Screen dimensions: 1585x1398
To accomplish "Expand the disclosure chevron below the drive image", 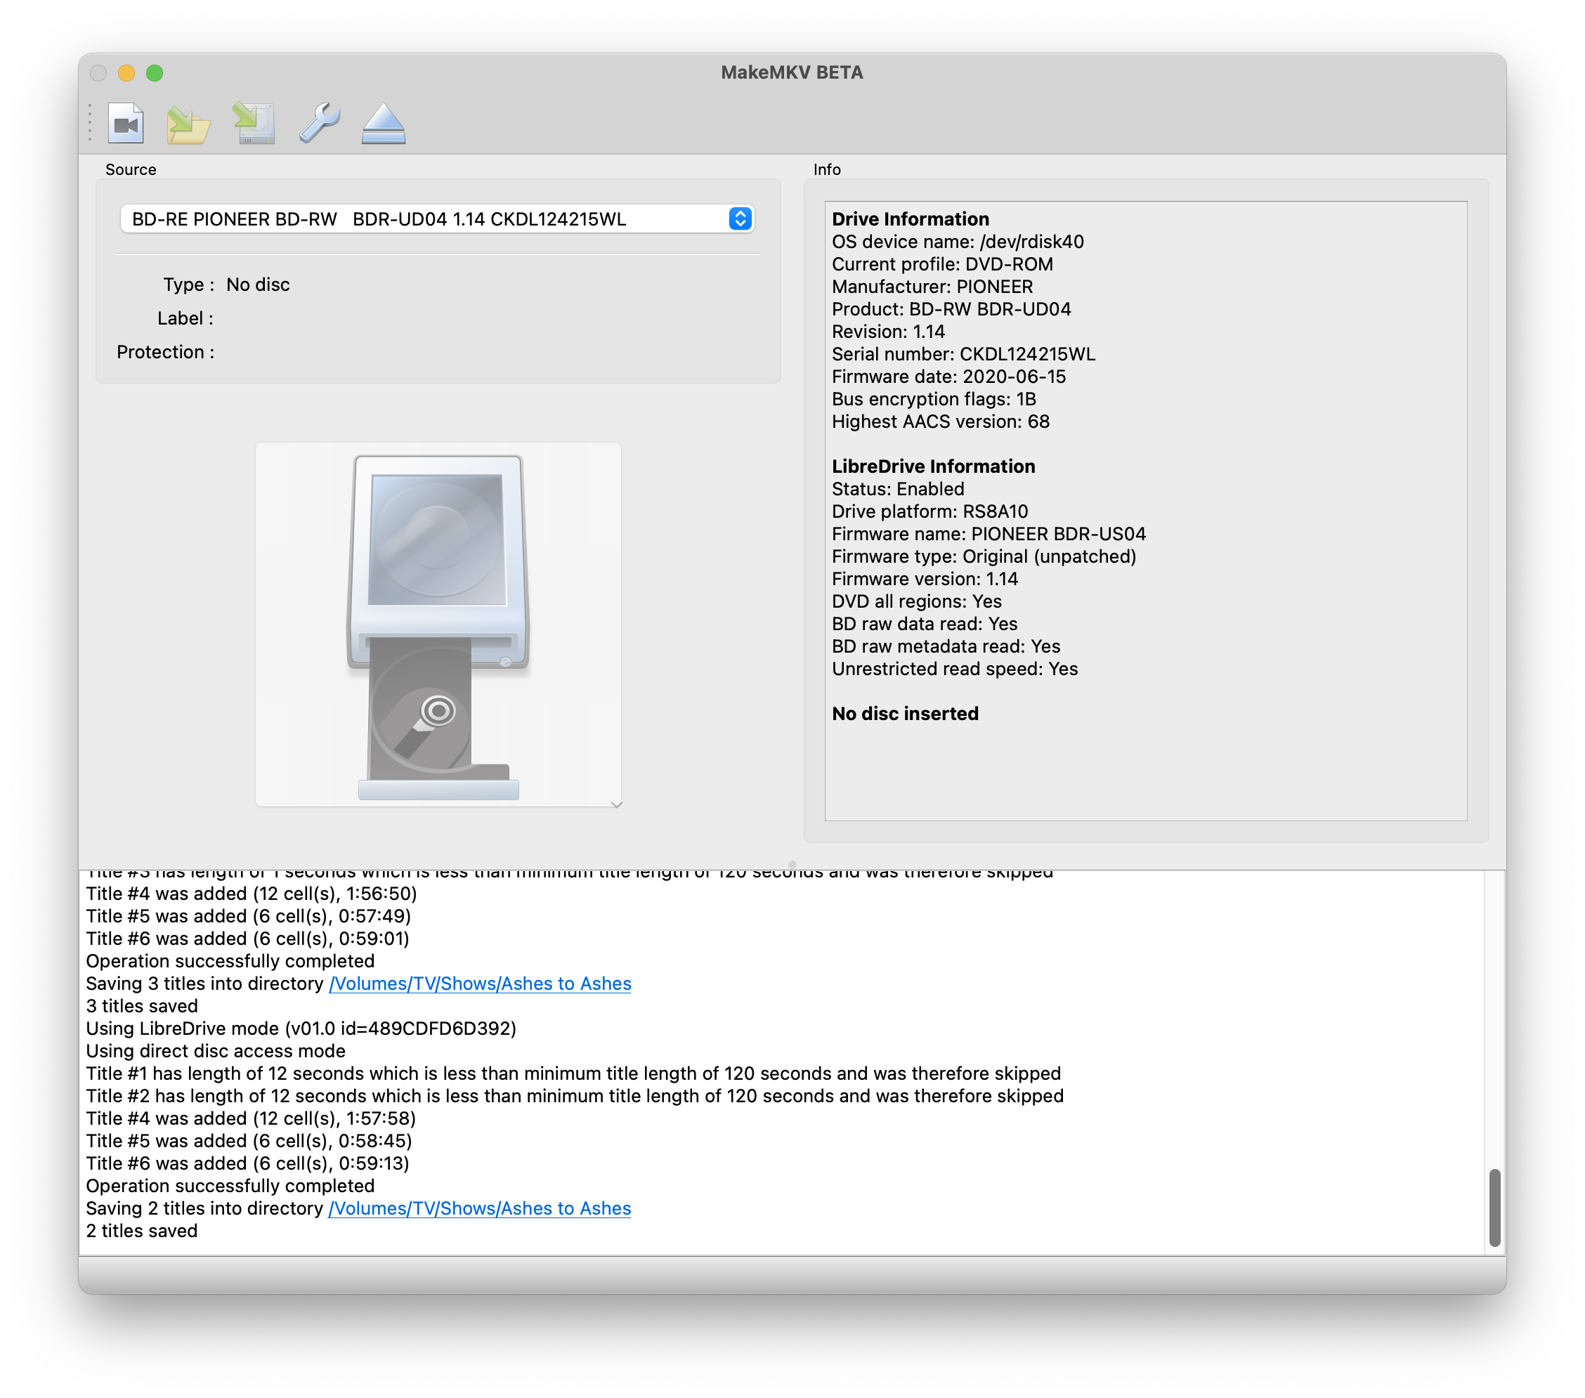I will tap(616, 805).
